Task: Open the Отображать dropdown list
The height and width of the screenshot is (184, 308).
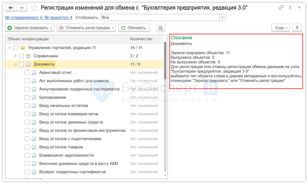Action: tap(223, 18)
